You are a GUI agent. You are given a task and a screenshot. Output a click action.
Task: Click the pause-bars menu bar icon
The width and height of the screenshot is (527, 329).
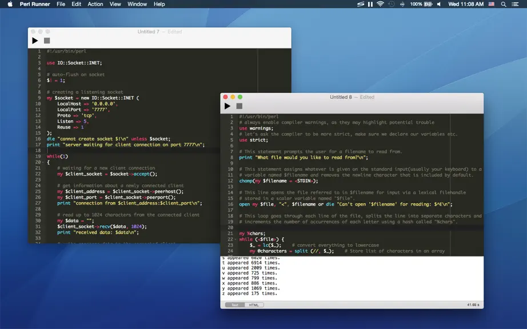click(x=370, y=4)
